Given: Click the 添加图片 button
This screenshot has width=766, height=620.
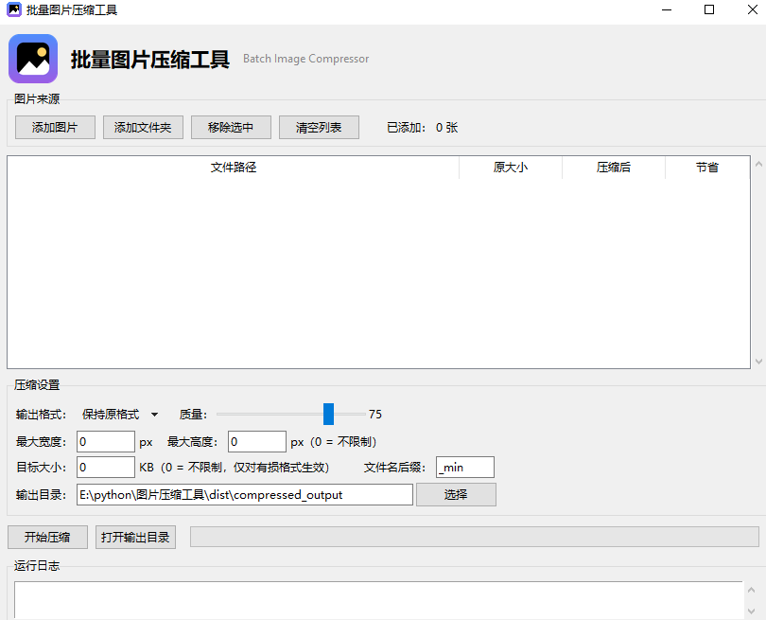Looking at the screenshot, I should 55,128.
